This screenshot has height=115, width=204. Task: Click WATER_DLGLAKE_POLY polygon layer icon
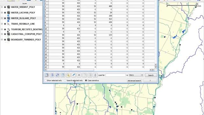click(9, 18)
